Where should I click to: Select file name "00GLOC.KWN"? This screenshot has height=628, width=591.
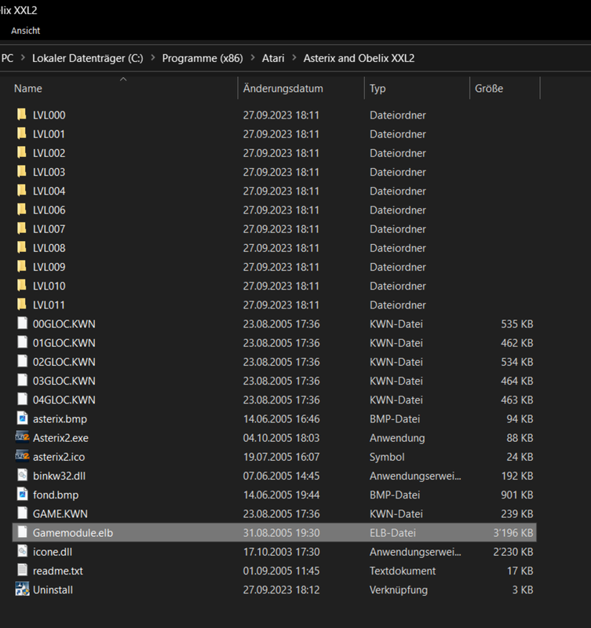(x=64, y=324)
